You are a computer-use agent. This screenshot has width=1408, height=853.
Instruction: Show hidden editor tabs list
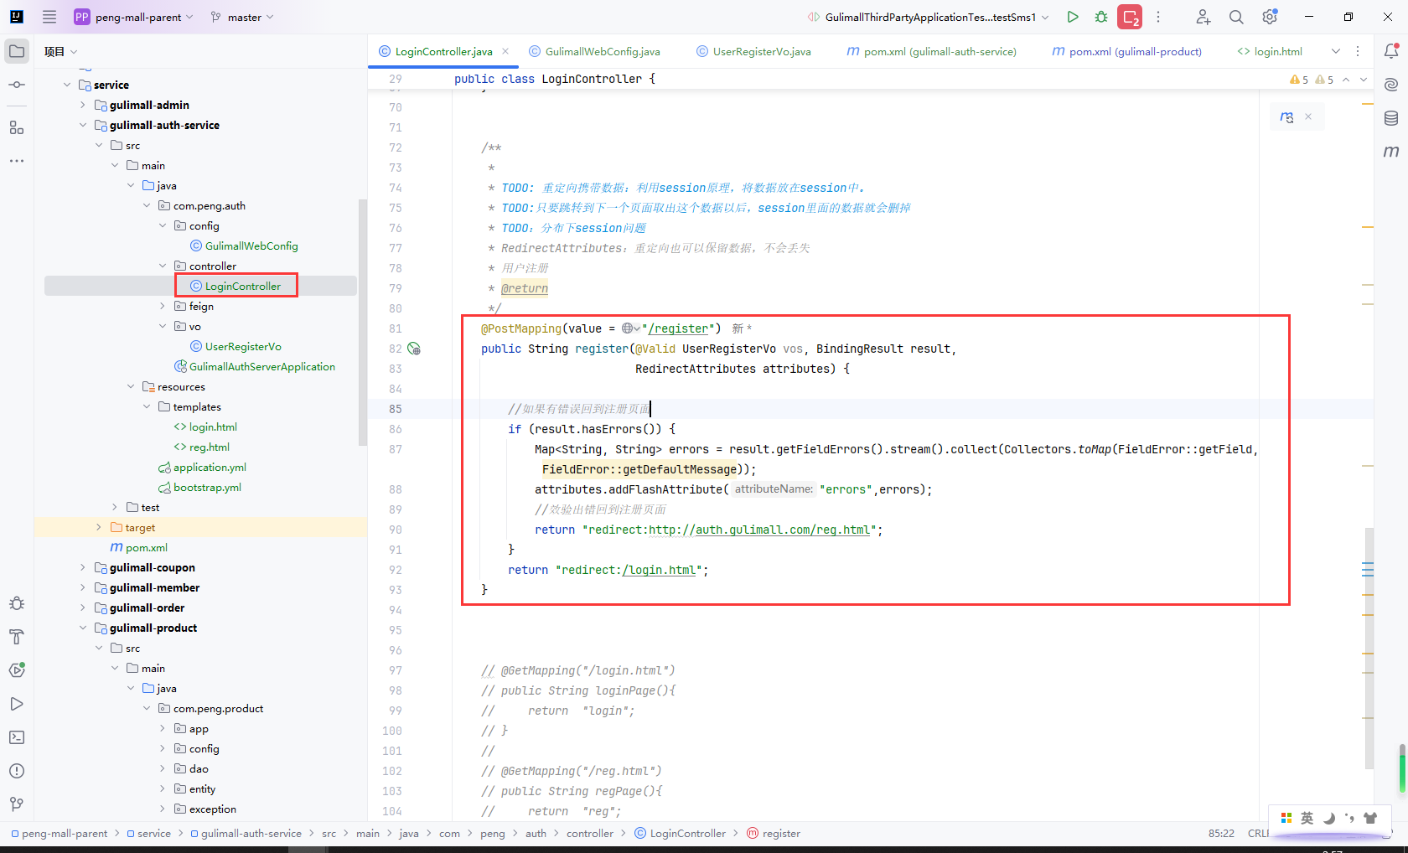click(x=1336, y=51)
